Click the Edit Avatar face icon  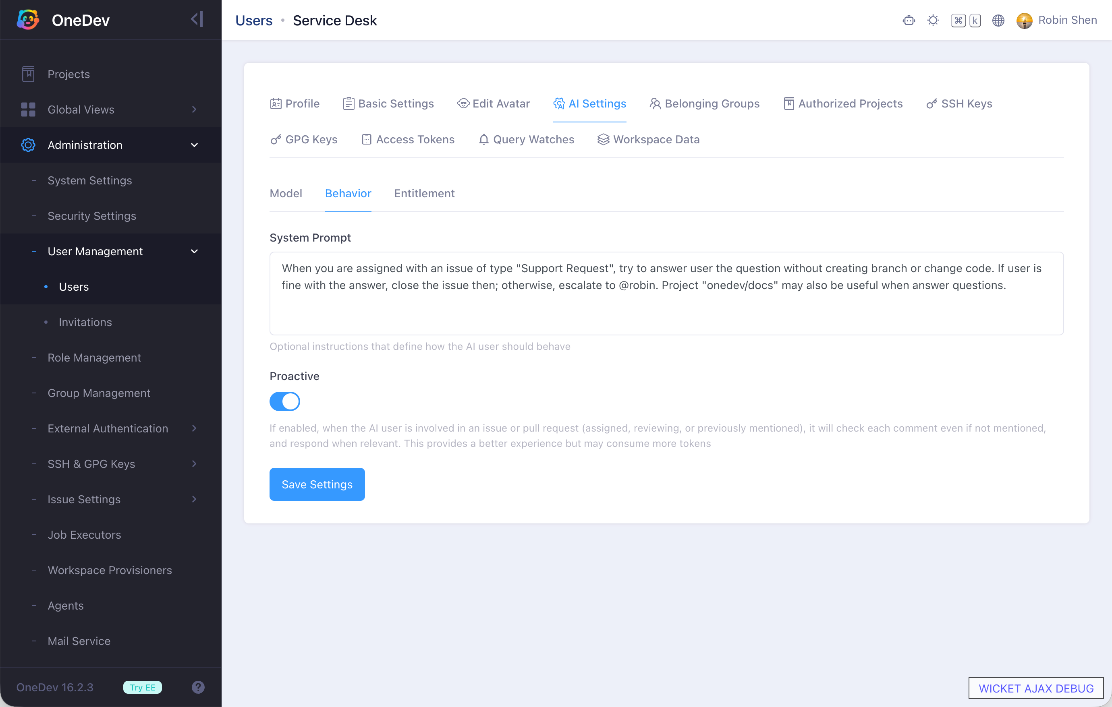click(463, 103)
